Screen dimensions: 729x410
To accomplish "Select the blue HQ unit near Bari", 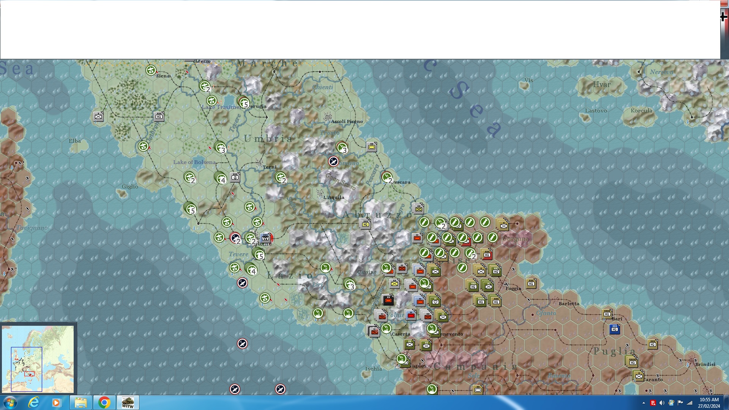I will [614, 329].
